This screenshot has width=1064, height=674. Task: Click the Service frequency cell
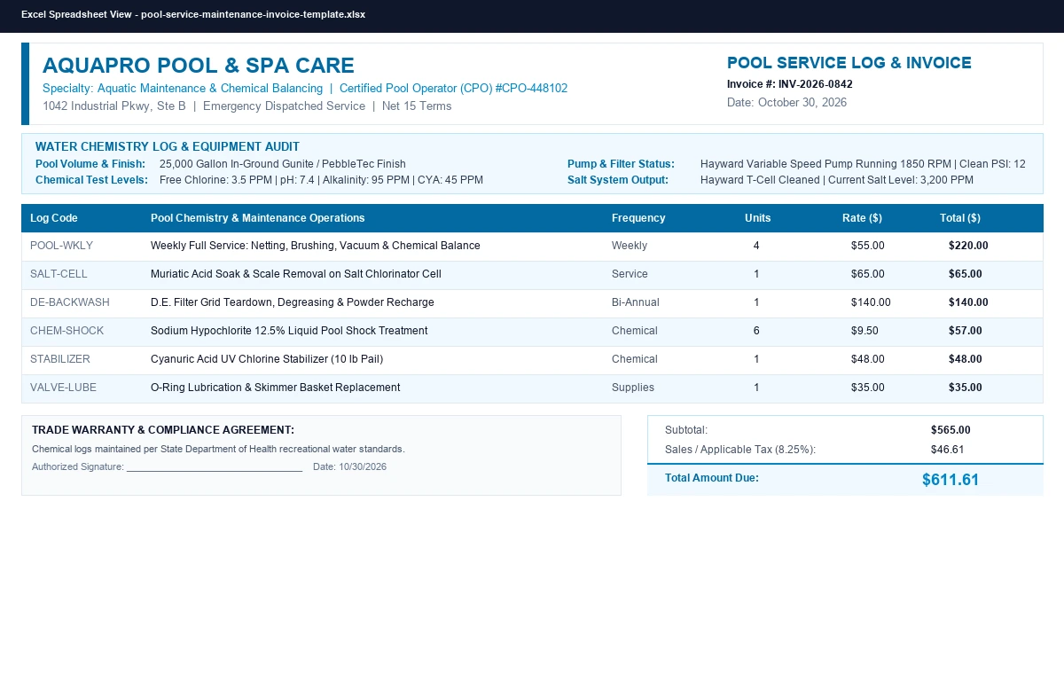click(x=630, y=274)
